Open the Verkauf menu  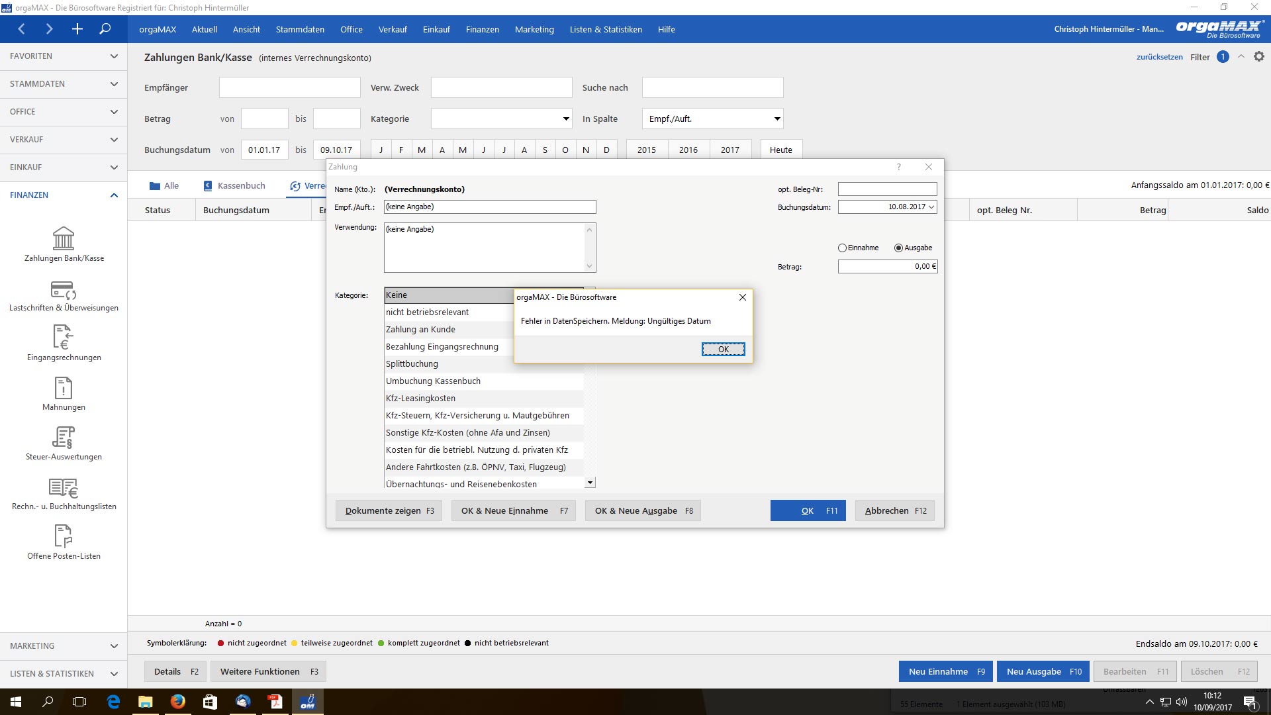(393, 29)
